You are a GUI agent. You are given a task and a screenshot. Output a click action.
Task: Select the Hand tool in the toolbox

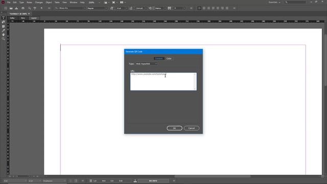pos(4,35)
